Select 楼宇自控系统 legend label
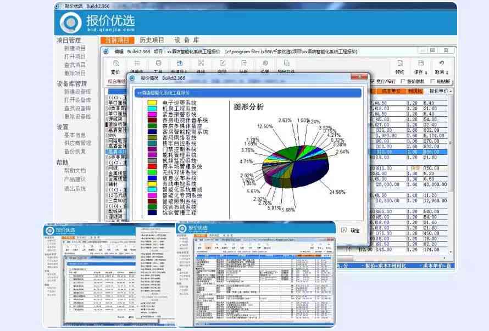489x331 pixels. click(179, 143)
